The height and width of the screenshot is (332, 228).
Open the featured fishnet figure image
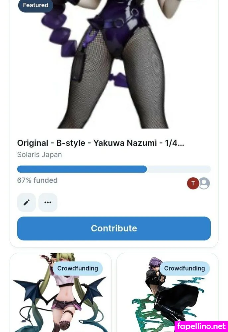114,64
